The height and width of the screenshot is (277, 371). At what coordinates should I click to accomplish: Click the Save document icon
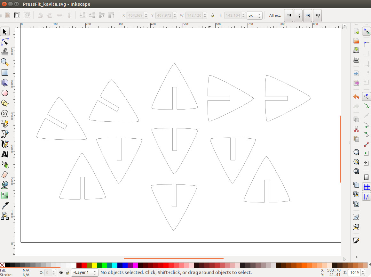pyautogui.click(x=356, y=50)
